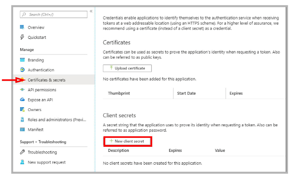Click the upload arrow icon on Upload certificate
Viewport: 299px width, 179px height.
click(x=111, y=68)
